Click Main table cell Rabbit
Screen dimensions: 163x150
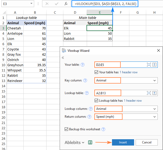tap(75, 39)
